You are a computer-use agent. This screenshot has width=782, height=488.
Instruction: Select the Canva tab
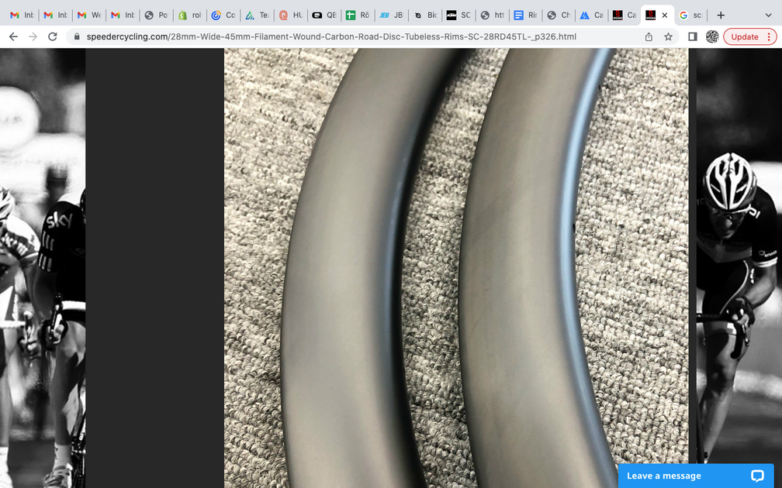[591, 14]
